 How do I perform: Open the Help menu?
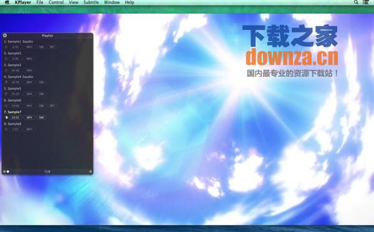coord(130,2)
